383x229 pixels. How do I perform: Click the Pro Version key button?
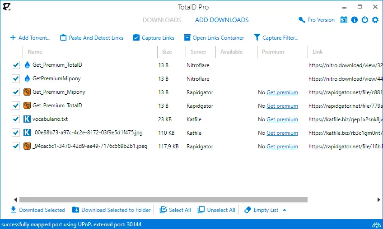[x=317, y=20]
